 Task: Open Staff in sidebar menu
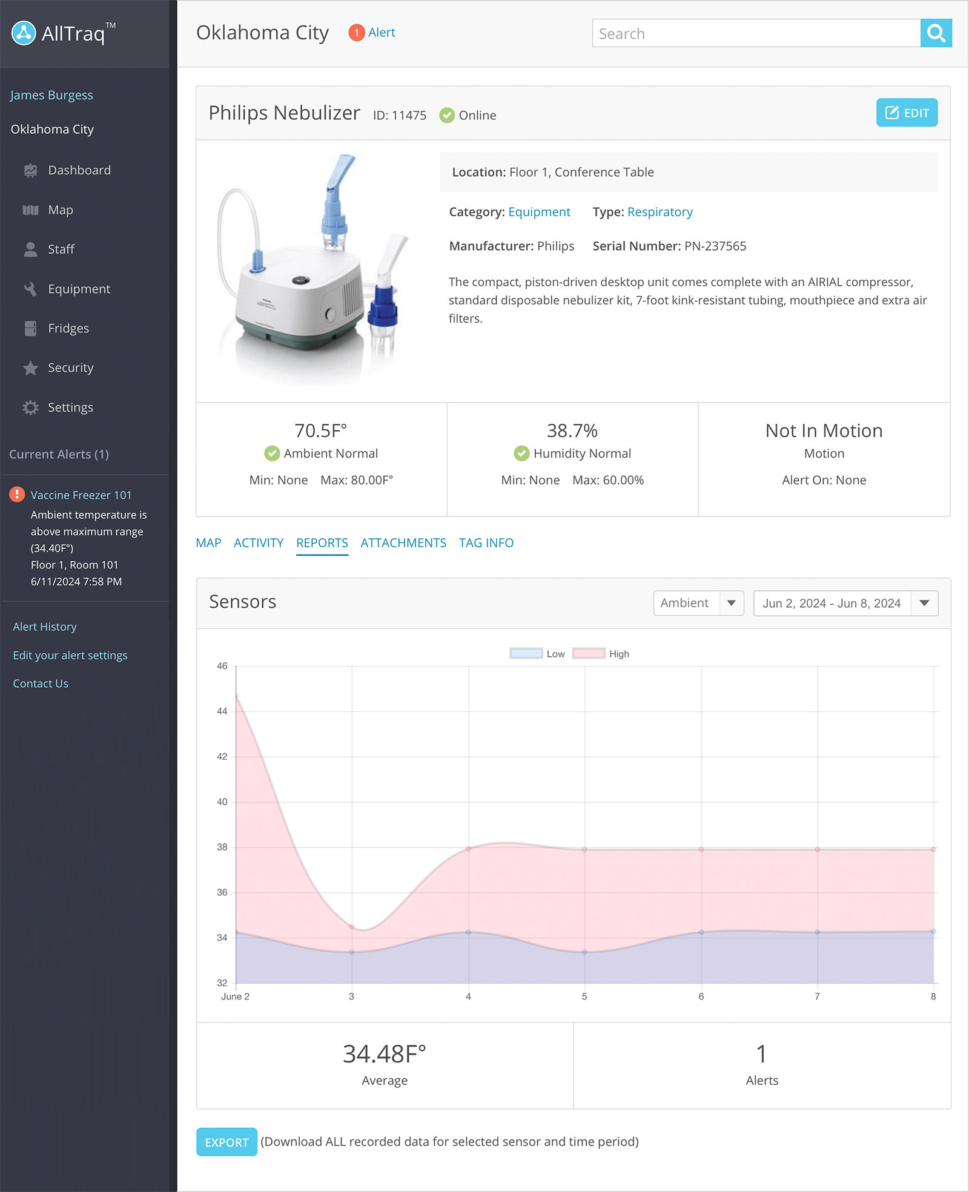coord(61,249)
